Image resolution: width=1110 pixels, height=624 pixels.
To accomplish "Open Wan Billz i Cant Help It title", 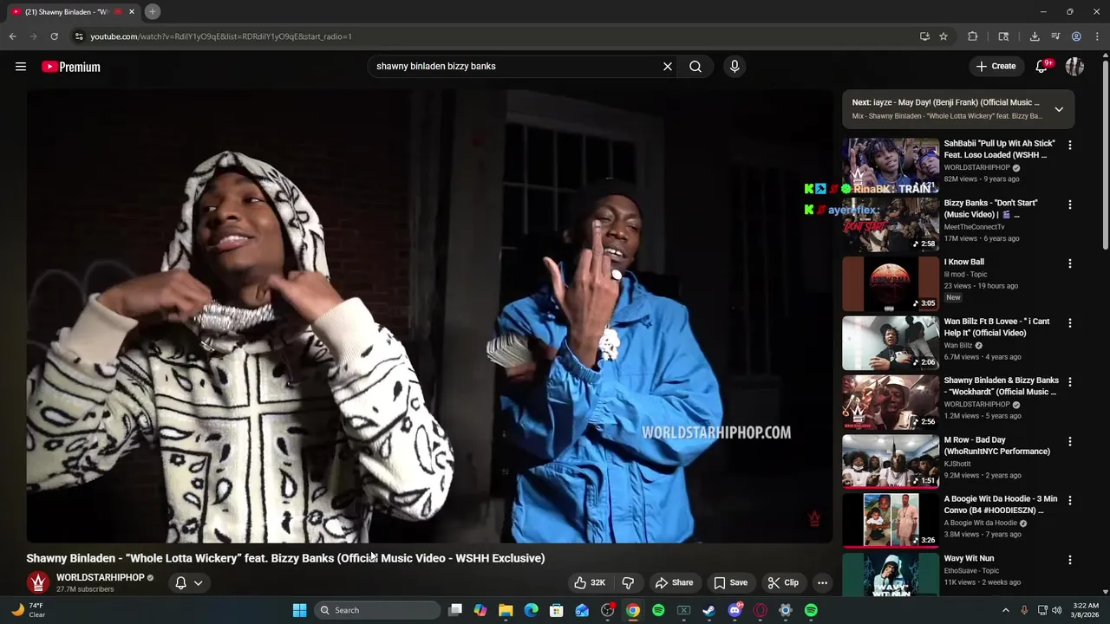I will 996,327.
